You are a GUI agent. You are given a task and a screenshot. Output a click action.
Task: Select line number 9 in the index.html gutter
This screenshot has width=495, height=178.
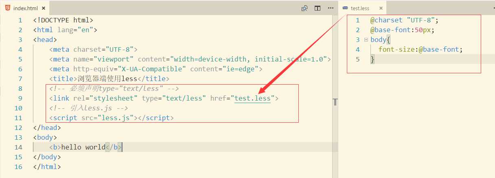20,98
